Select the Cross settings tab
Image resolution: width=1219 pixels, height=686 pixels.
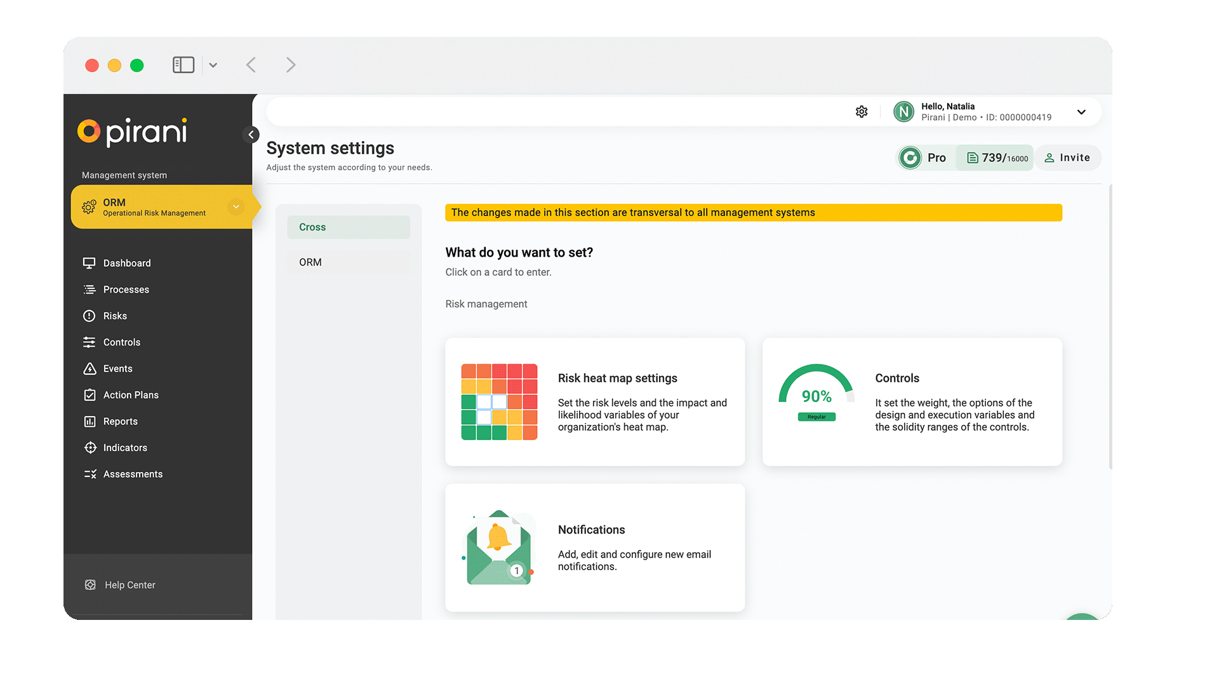(x=349, y=227)
